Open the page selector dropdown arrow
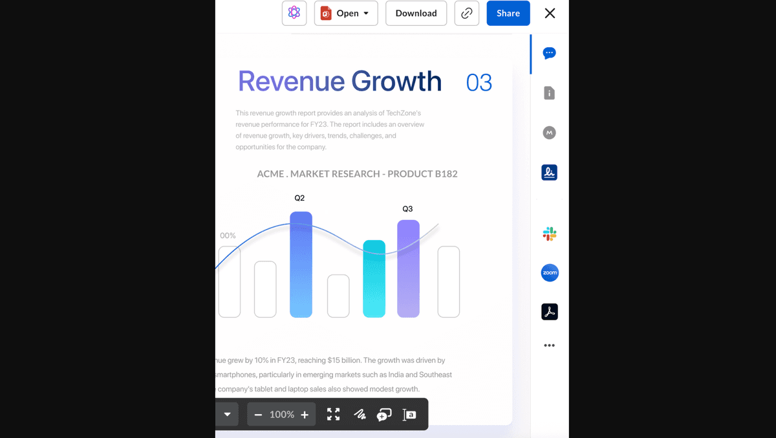The height and width of the screenshot is (438, 776). pos(227,414)
